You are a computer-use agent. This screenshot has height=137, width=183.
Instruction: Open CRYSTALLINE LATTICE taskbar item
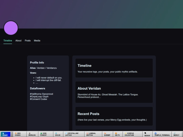pyautogui.click(x=74, y=134)
